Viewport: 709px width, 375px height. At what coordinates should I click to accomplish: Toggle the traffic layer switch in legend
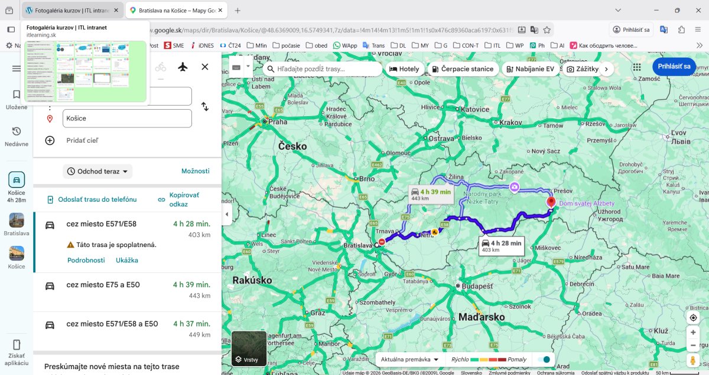(x=544, y=360)
